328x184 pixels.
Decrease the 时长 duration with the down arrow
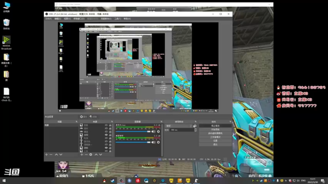196,131
